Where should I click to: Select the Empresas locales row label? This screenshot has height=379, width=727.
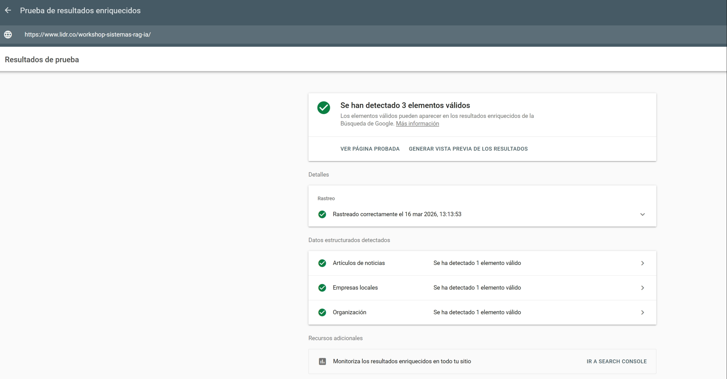pos(355,288)
